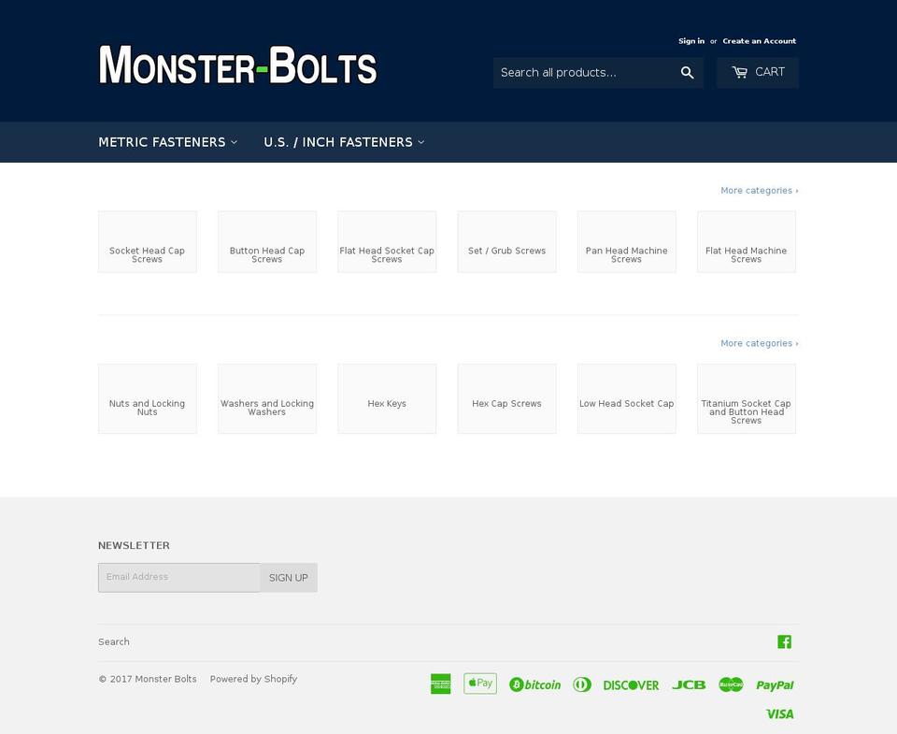Click the newsletter Email Address field
The image size is (897, 734).
click(x=179, y=577)
